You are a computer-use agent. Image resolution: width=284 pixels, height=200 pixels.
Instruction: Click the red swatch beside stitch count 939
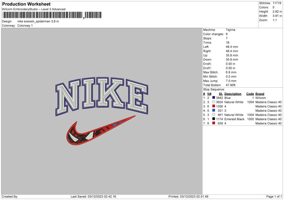point(214,123)
